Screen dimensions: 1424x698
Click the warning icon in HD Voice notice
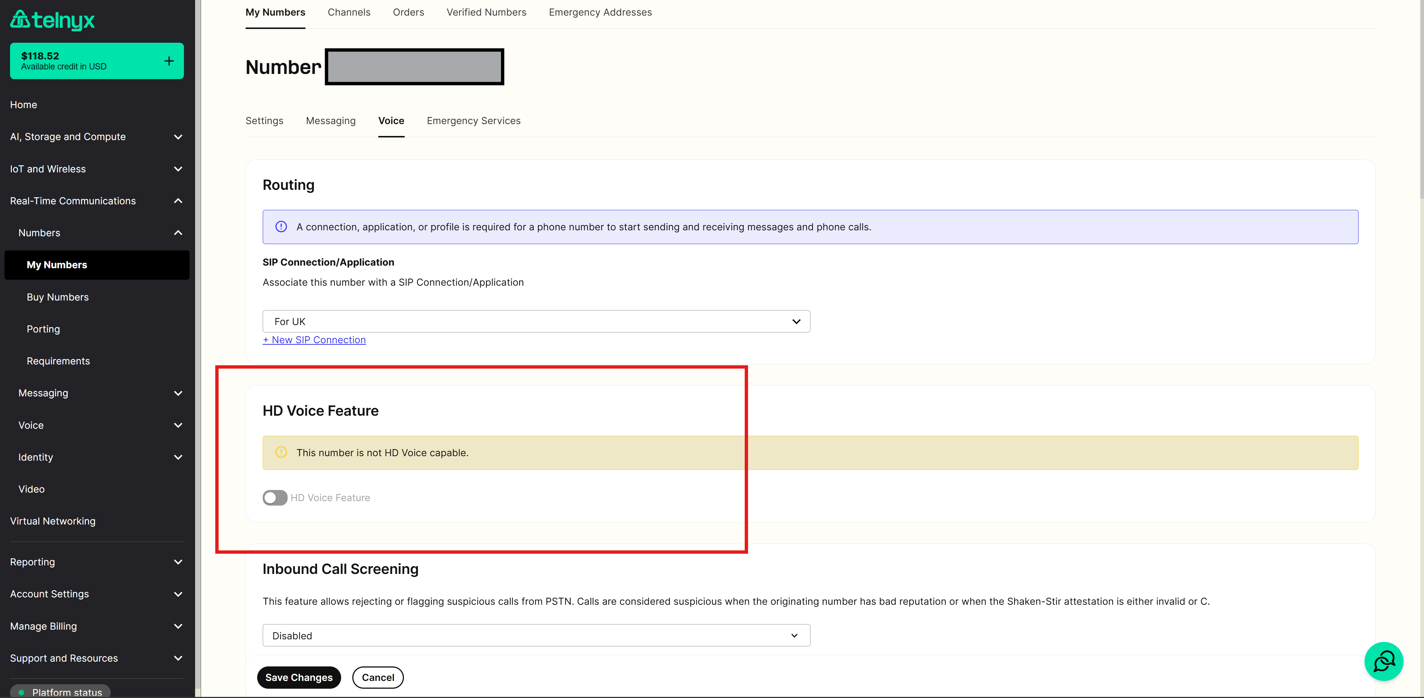pos(281,452)
